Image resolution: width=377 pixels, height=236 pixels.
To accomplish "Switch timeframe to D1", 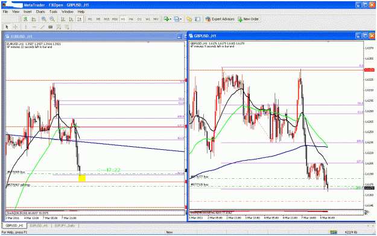I will 139,19.
